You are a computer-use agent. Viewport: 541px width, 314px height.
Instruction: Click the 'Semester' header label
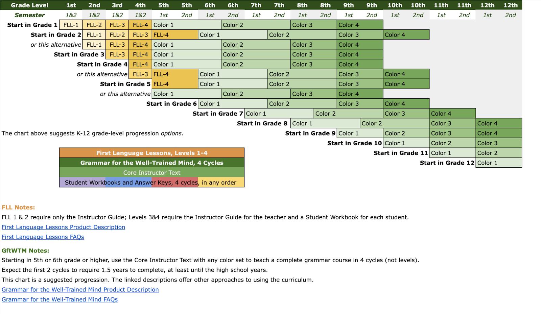pyautogui.click(x=30, y=15)
